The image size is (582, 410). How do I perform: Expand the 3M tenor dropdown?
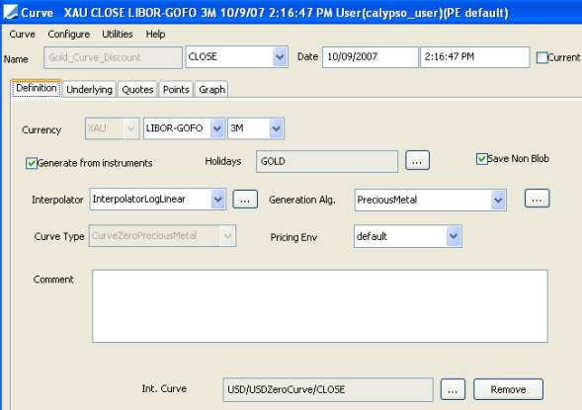pos(276,128)
